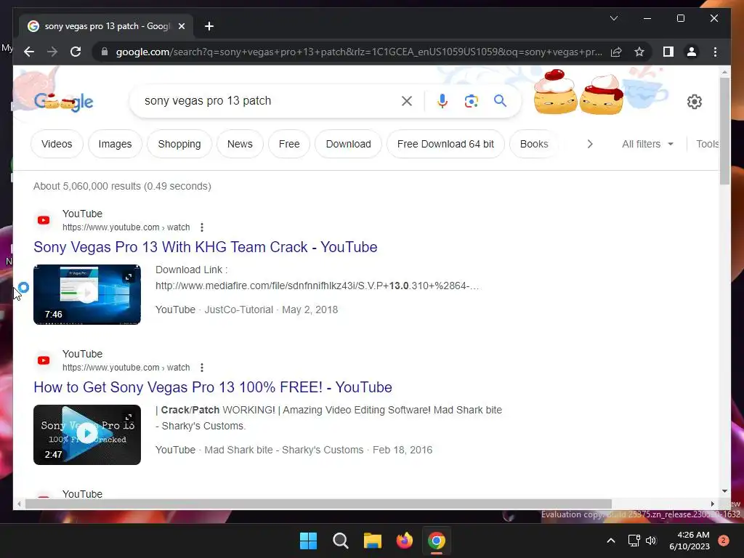Clear the search box text
This screenshot has height=558, width=744.
[407, 100]
